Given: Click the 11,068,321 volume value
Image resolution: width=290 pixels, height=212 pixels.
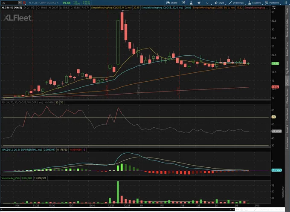Looking at the screenshot, I should tap(40, 178).
